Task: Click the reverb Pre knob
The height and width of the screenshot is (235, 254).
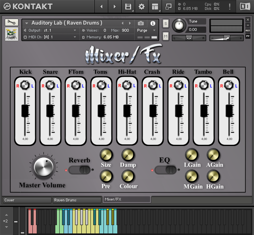Action: point(106,176)
